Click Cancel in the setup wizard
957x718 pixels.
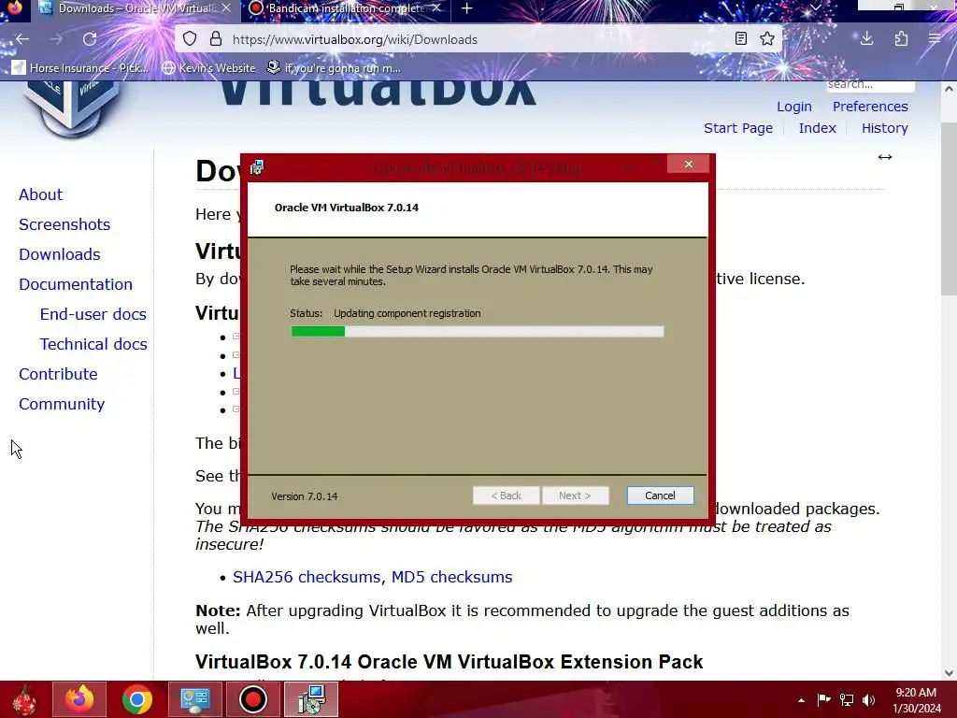[x=661, y=495]
